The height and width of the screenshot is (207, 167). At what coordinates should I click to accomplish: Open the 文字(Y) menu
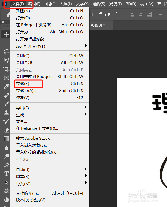[82, 4]
